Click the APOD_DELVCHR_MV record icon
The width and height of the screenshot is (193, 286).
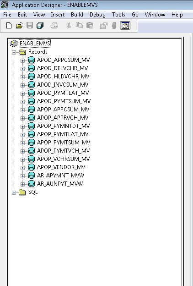(x=31, y=68)
